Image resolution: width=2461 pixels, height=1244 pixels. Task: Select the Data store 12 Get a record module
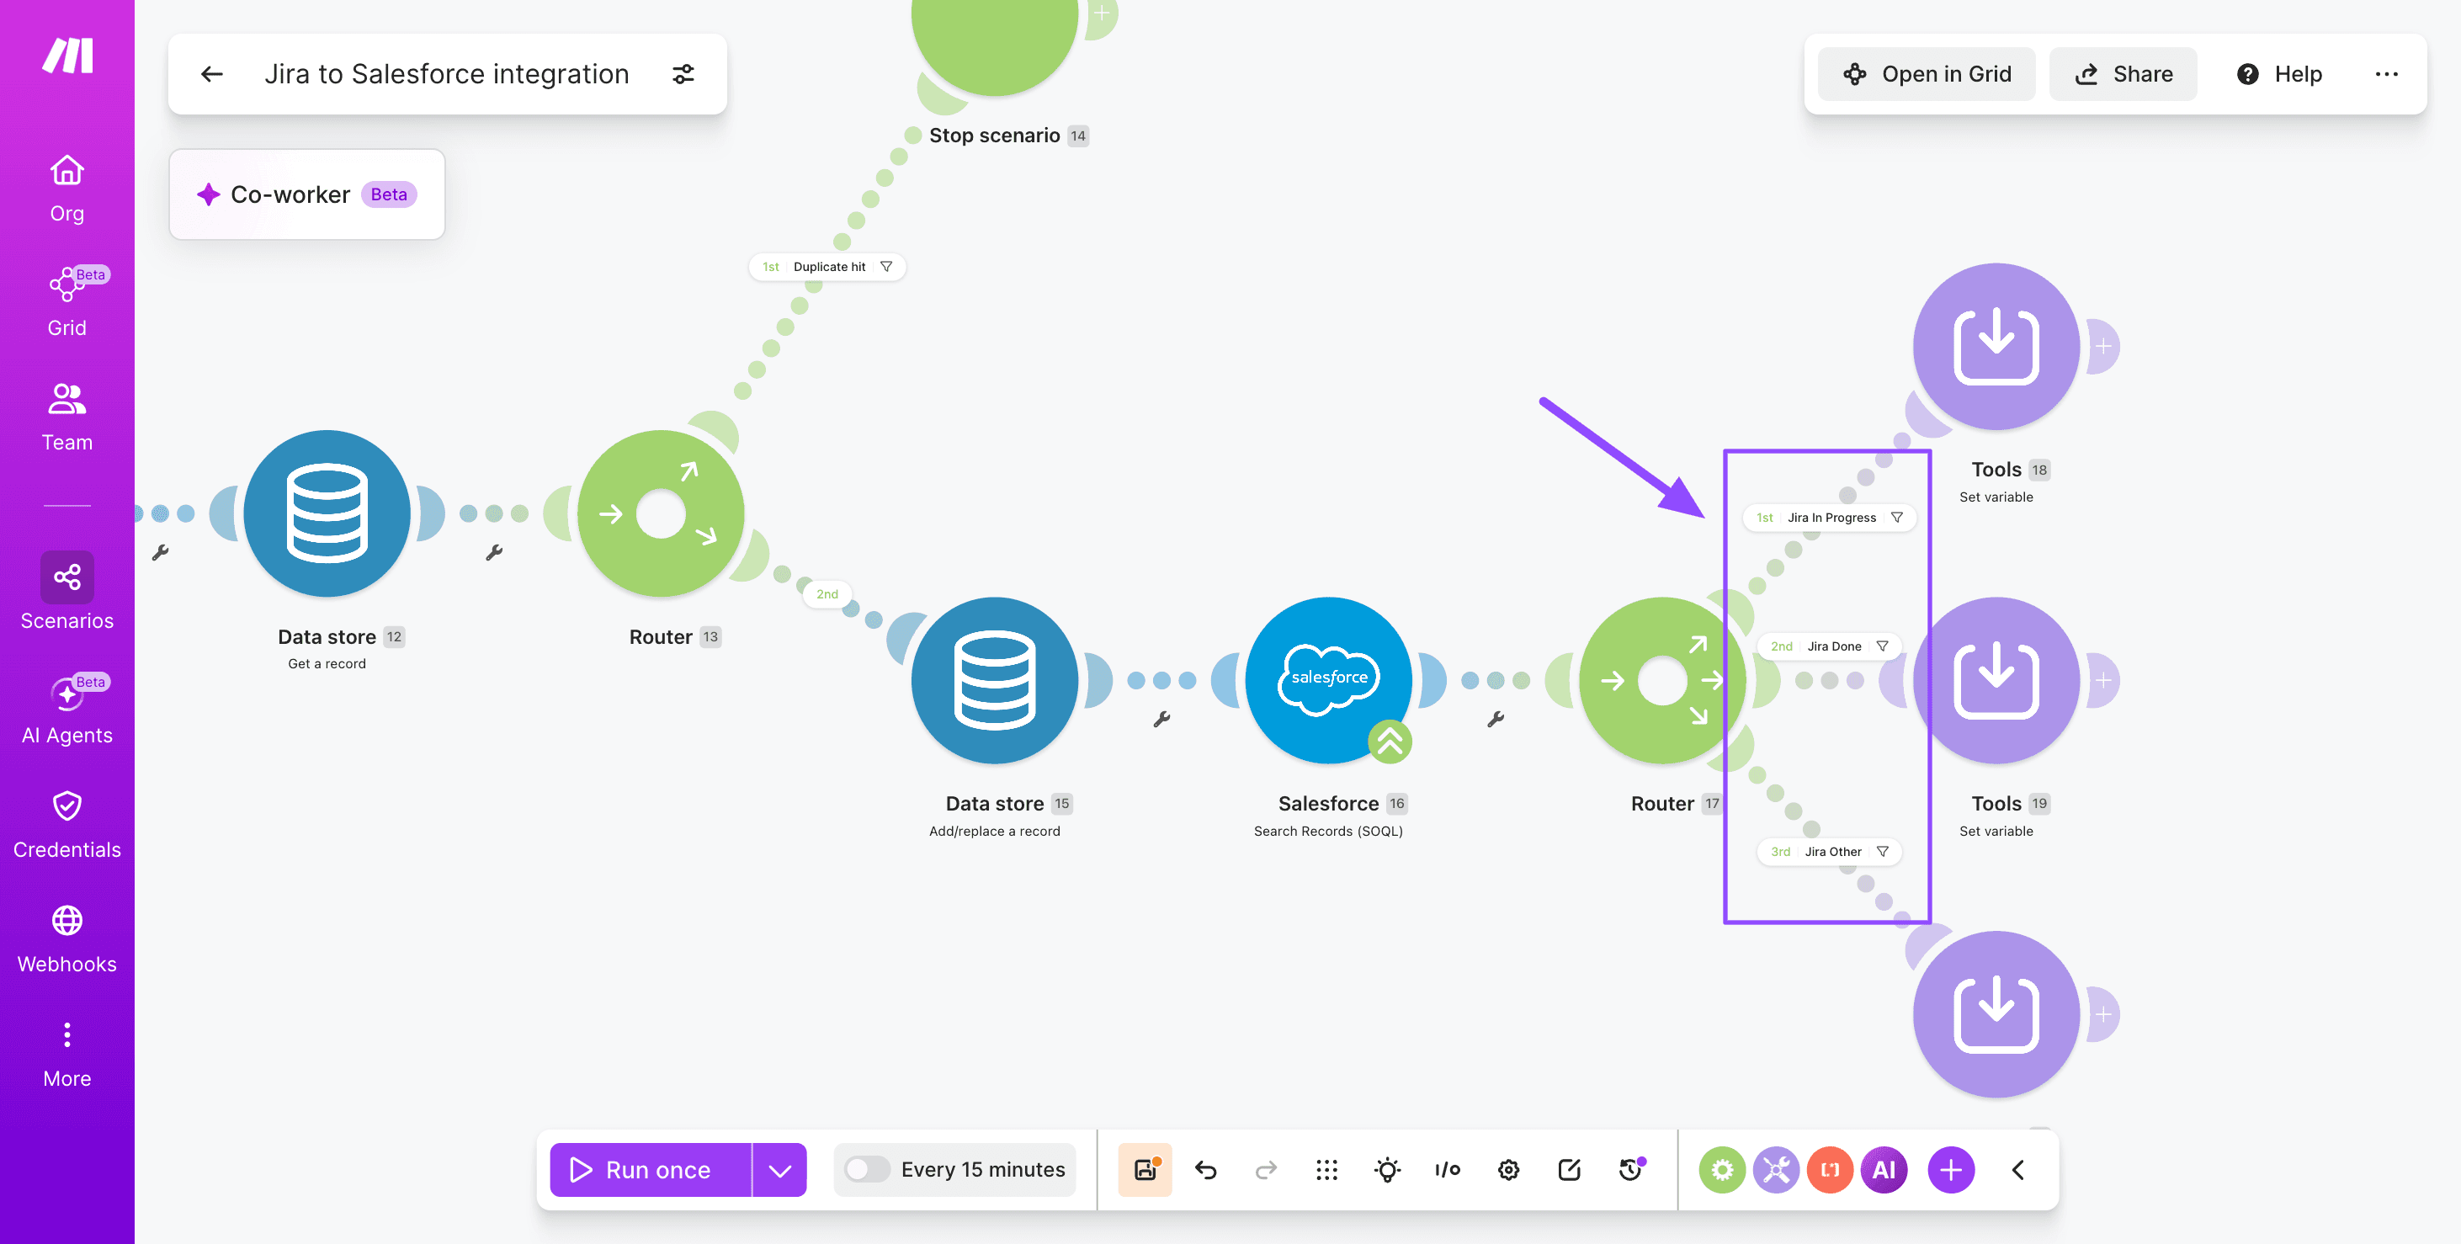(x=327, y=513)
